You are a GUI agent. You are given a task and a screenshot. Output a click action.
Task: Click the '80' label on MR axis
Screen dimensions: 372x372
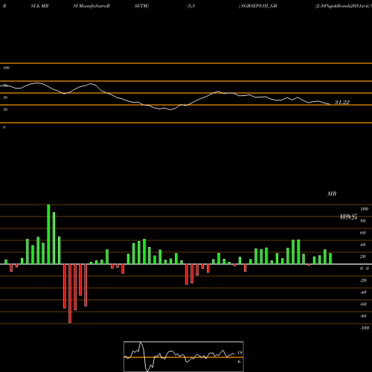tap(363, 221)
